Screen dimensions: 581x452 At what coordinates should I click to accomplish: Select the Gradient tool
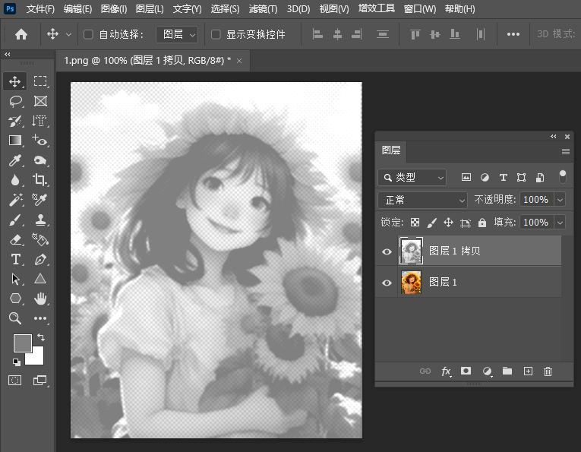tap(15, 141)
